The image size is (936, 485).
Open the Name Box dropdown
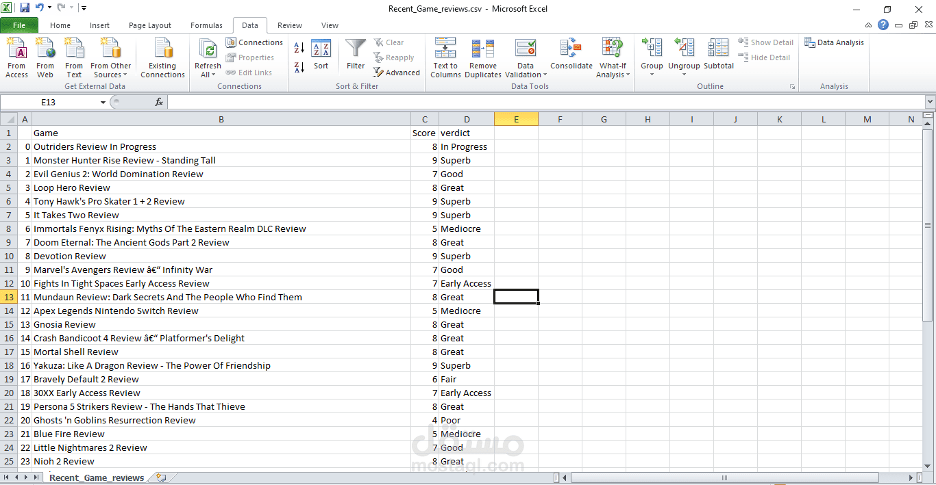pyautogui.click(x=103, y=102)
